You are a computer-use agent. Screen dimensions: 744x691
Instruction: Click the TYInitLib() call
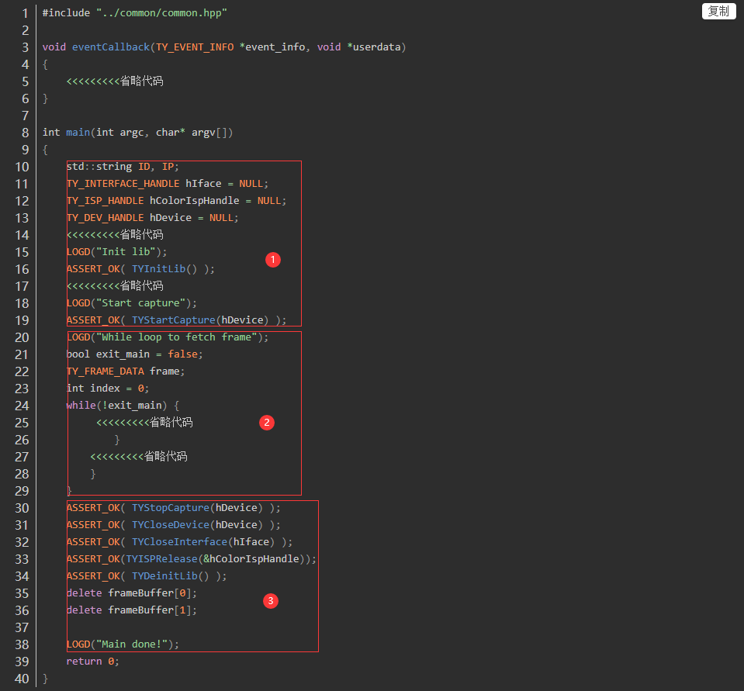pyautogui.click(x=164, y=269)
